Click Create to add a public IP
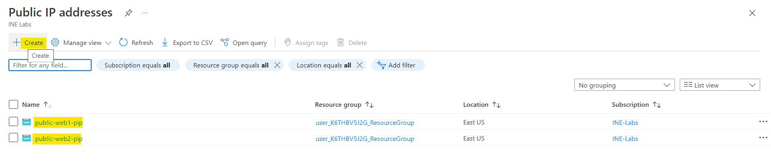The height and width of the screenshot is (165, 771). pos(28,43)
